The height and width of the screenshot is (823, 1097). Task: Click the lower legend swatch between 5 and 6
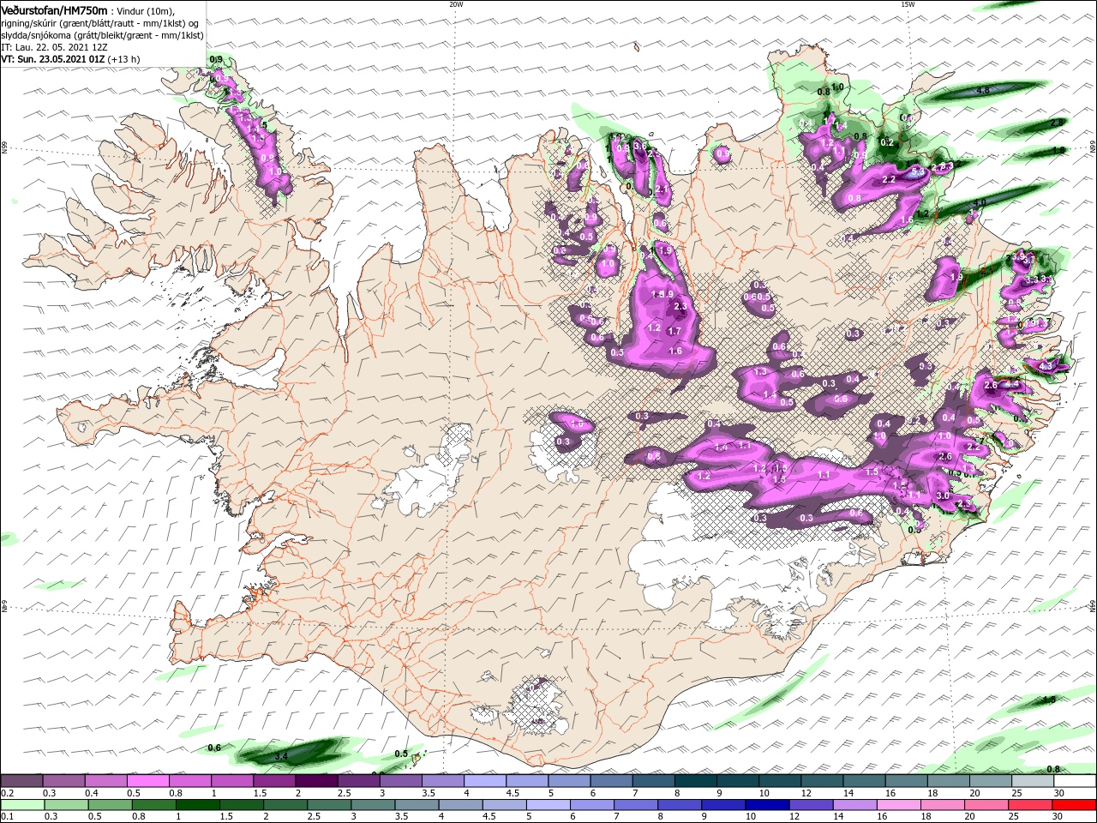click(547, 805)
